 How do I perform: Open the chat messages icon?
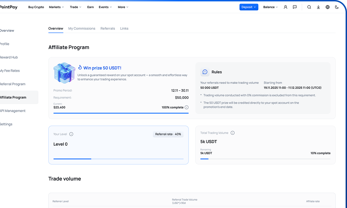click(x=295, y=7)
